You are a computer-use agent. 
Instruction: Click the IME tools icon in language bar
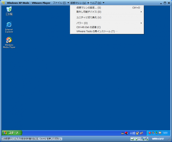[138, 133]
